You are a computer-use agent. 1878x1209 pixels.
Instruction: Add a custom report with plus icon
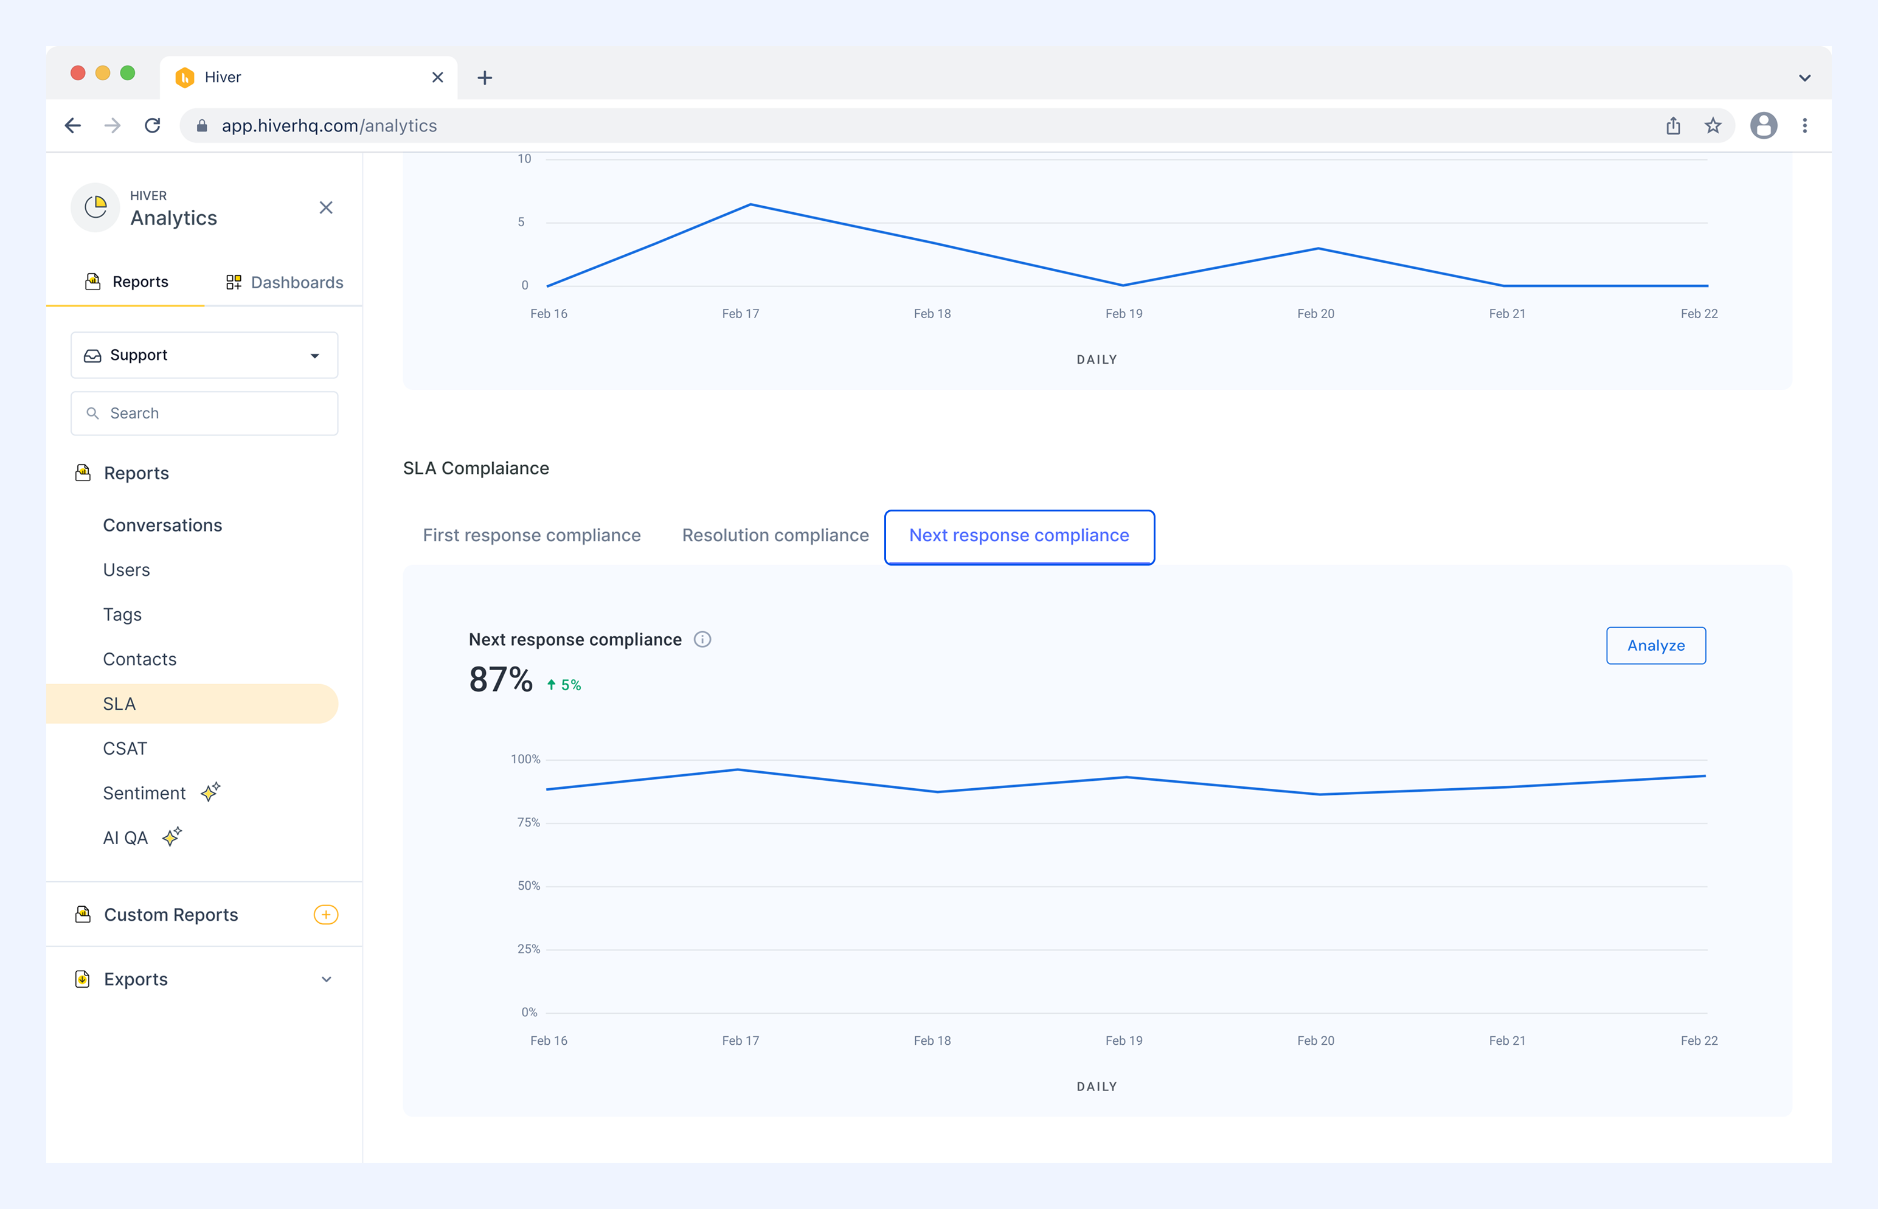(x=326, y=915)
